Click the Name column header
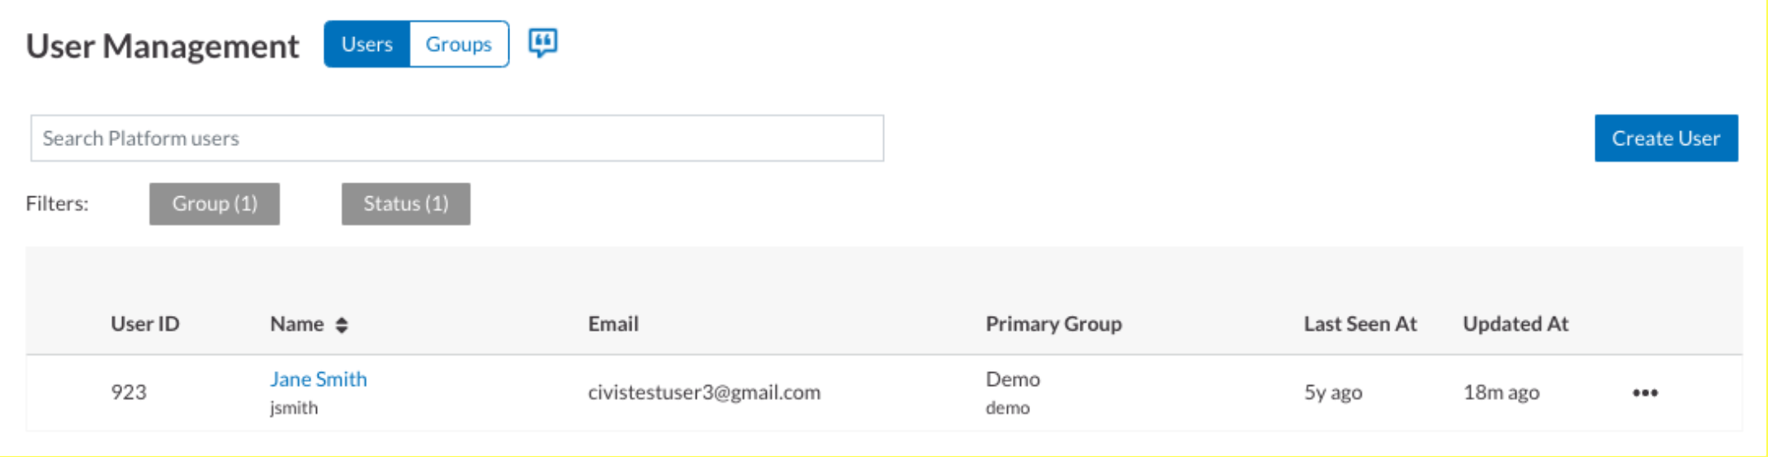This screenshot has width=1768, height=457. [x=297, y=324]
